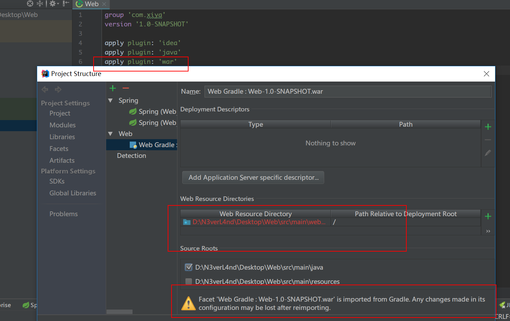The height and width of the screenshot is (321, 510).
Task: Collapse the Spring facets group
Action: coord(111,100)
